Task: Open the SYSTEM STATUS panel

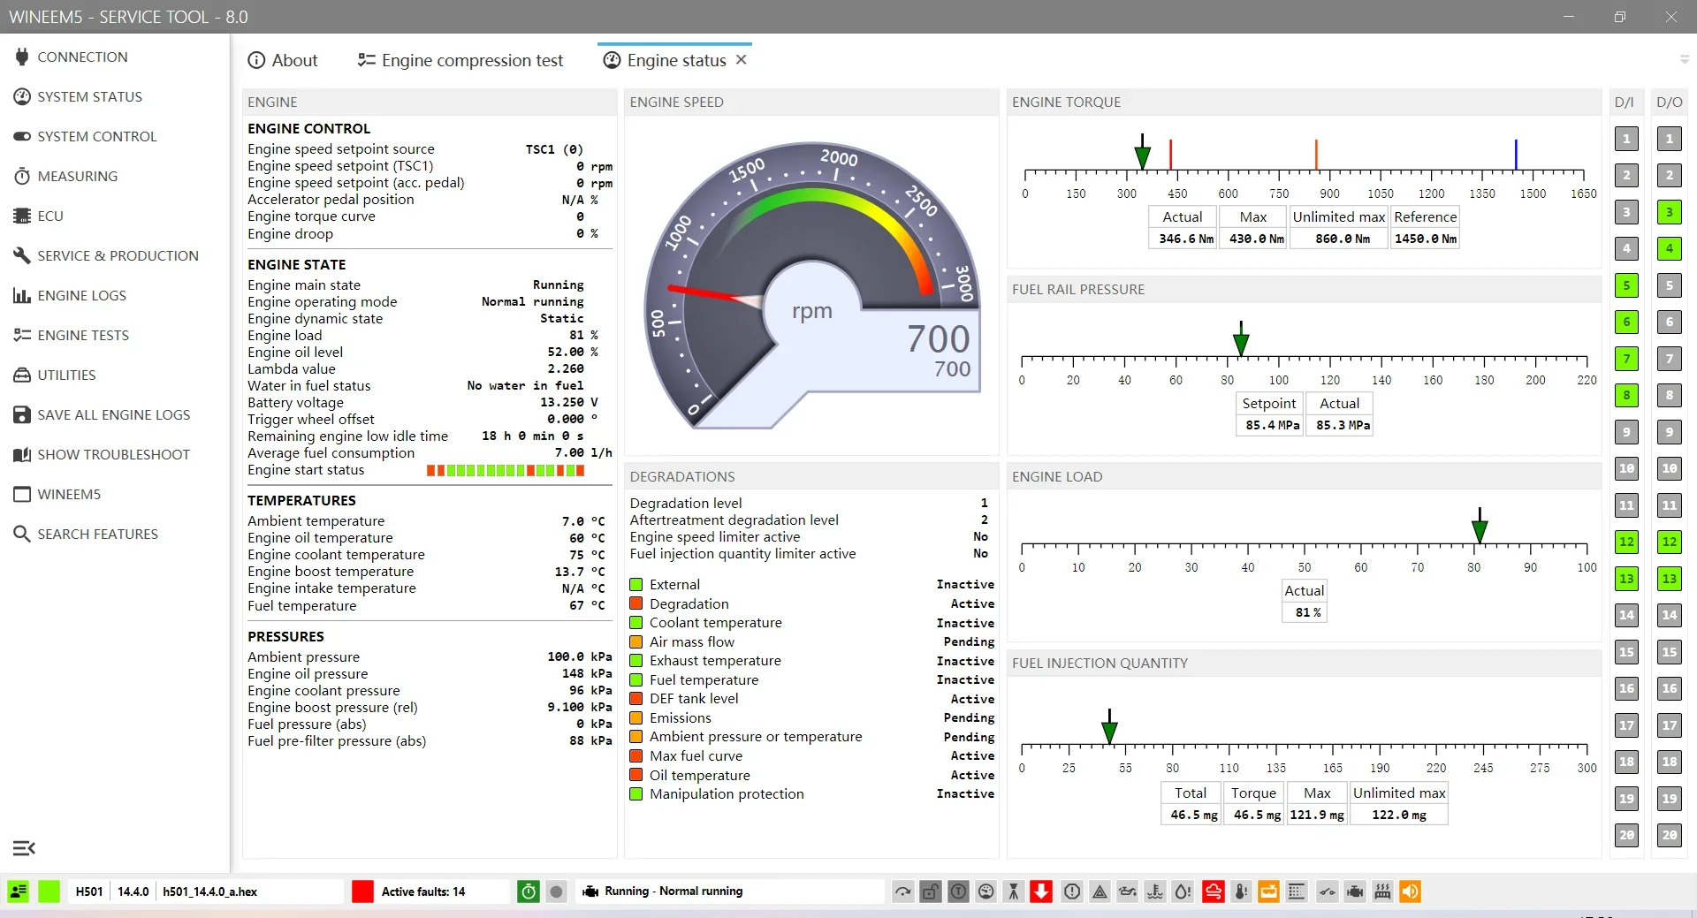Action: click(89, 96)
